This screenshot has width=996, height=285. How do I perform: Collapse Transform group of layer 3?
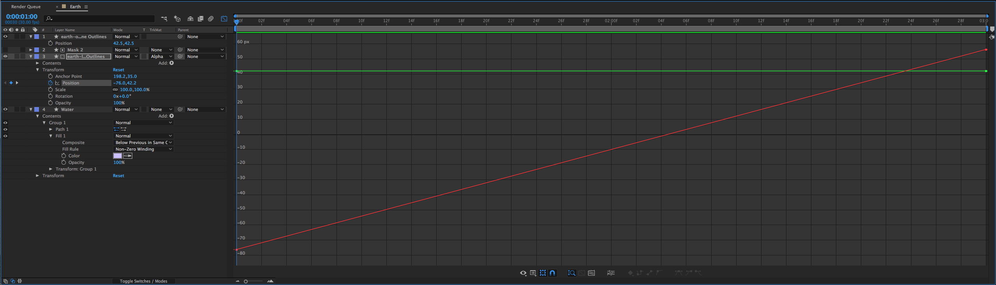point(37,70)
